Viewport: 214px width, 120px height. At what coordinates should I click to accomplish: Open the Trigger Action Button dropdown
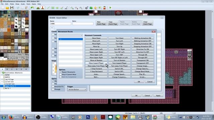pos(77,89)
